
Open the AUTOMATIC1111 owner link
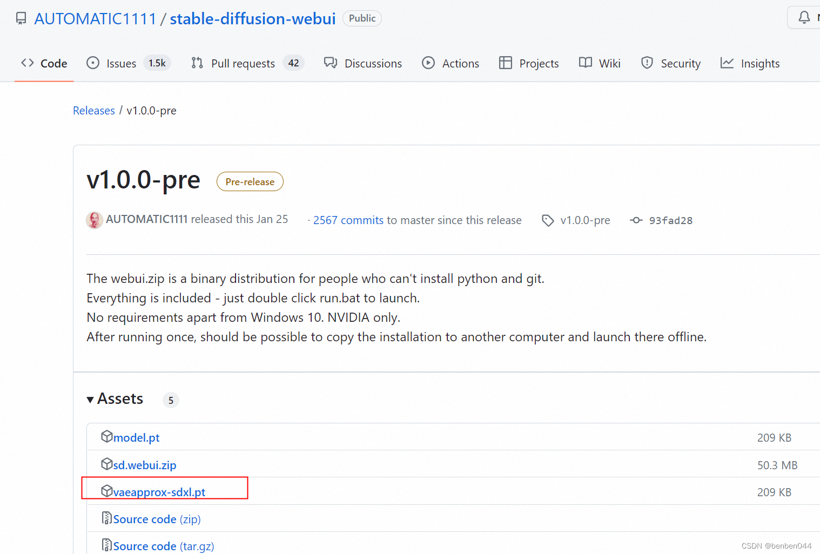coord(95,19)
